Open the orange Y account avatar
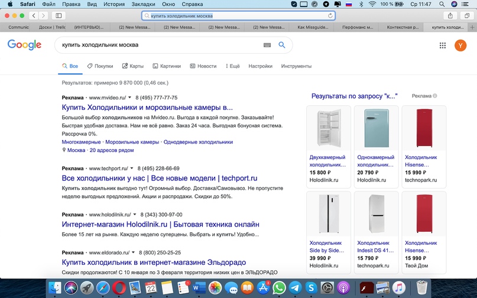 [460, 46]
